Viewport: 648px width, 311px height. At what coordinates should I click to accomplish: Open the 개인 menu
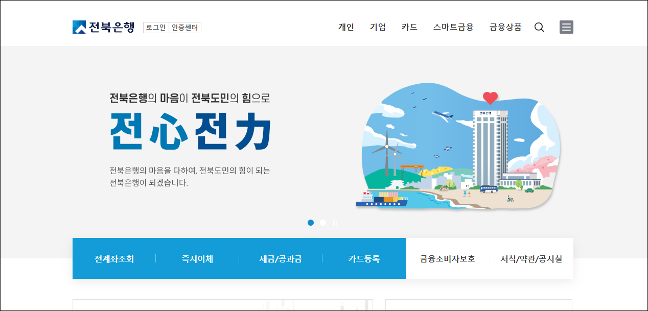tap(346, 27)
